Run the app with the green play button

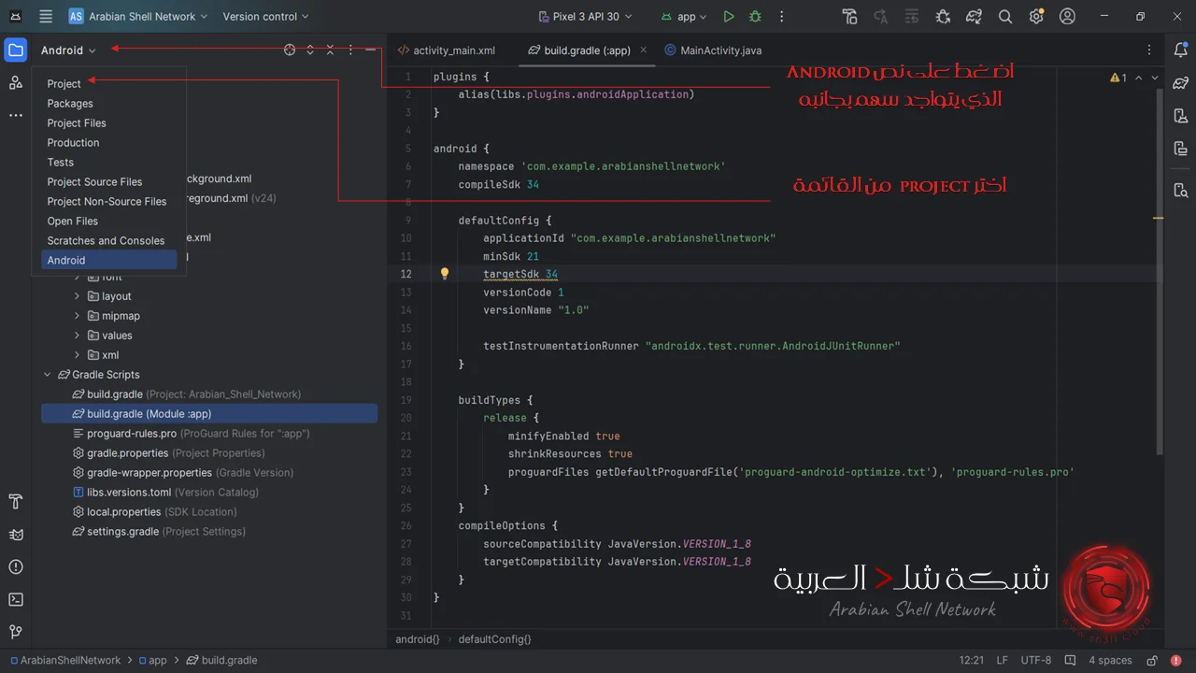point(729,16)
